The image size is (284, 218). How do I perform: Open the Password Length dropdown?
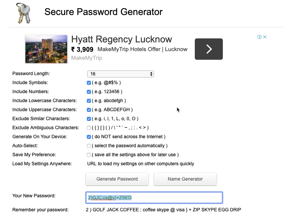click(120, 74)
